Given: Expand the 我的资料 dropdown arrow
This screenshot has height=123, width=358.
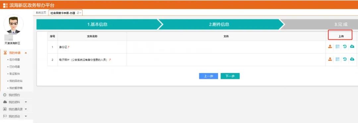Looking at the screenshot, I should [x=26, y=102].
